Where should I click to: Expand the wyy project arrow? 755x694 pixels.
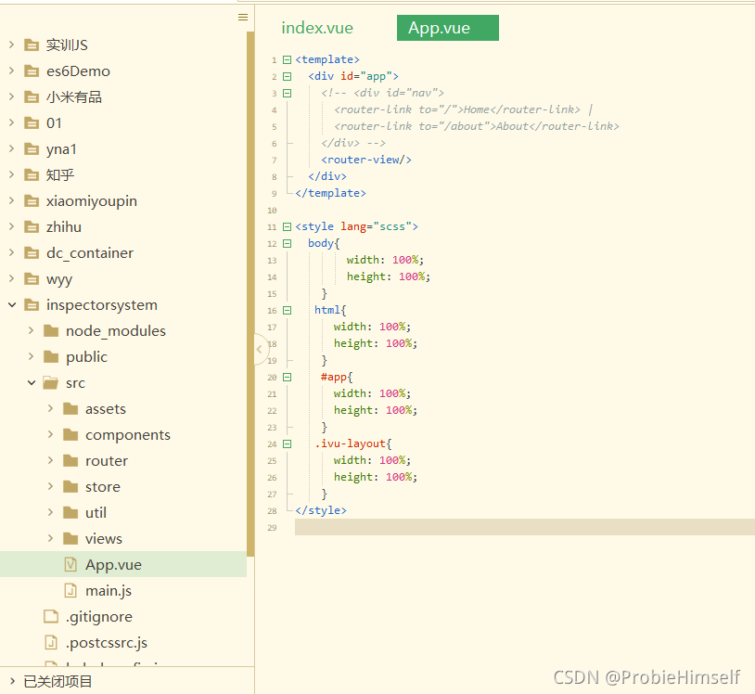[x=11, y=279]
